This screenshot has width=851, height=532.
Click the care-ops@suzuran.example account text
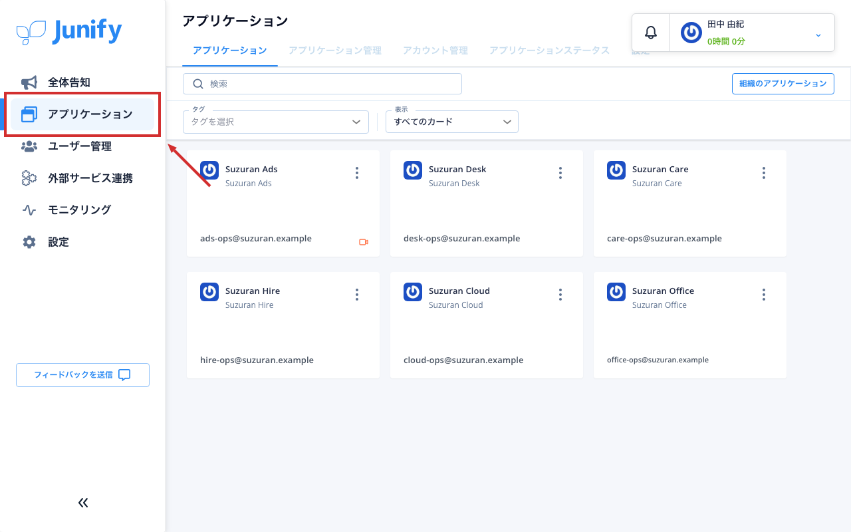[x=664, y=239]
